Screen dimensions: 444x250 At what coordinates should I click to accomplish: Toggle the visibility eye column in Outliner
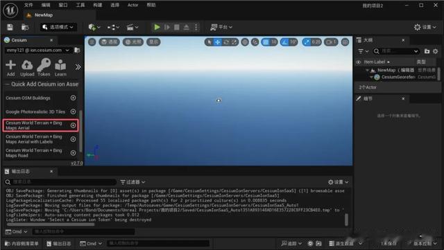pyautogui.click(x=359, y=62)
